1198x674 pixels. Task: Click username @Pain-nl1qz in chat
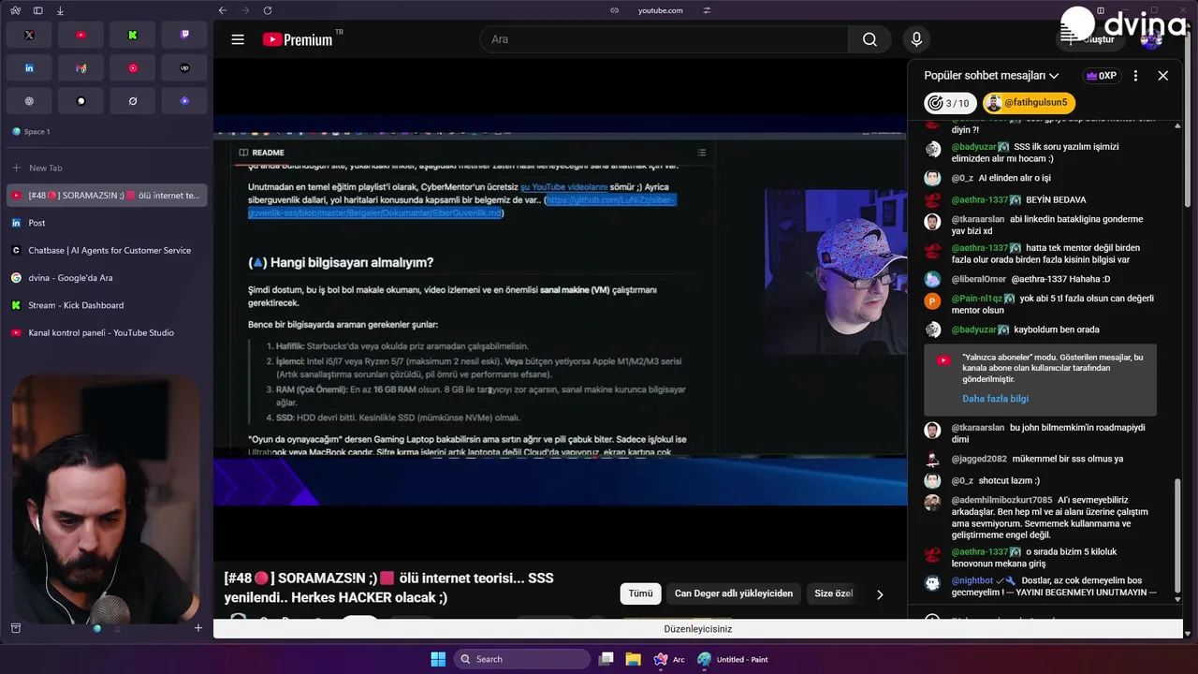(976, 299)
